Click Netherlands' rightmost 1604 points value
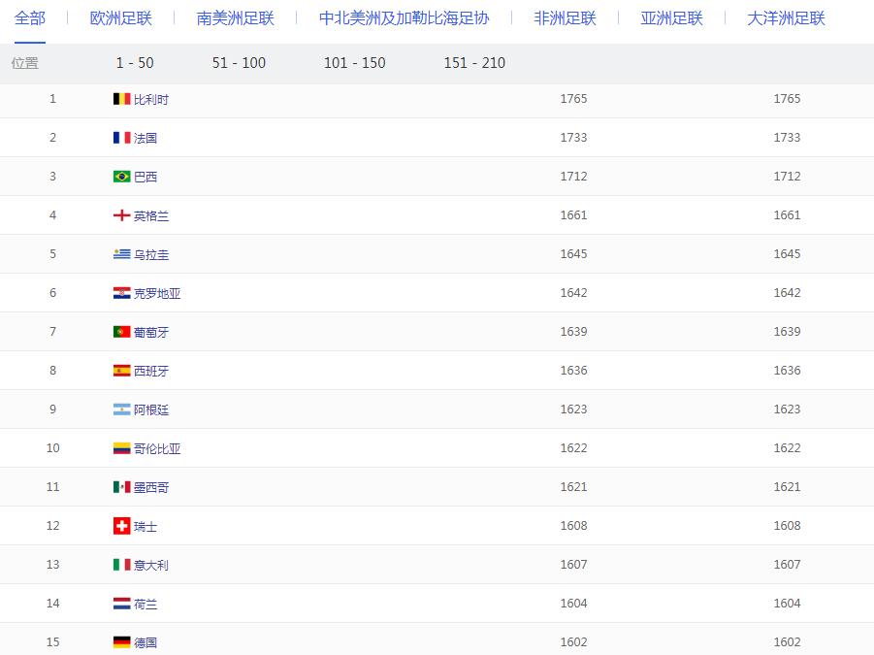Image resolution: width=874 pixels, height=655 pixels. click(x=787, y=604)
